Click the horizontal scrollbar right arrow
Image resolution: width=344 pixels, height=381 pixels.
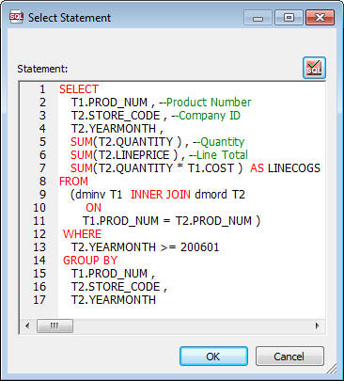pyautogui.click(x=318, y=325)
